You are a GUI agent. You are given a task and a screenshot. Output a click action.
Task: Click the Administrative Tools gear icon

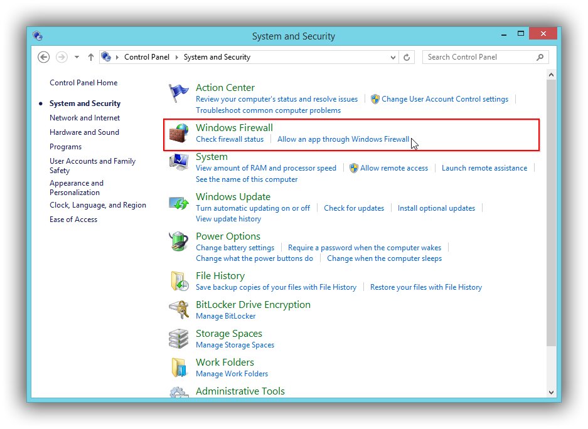click(178, 392)
